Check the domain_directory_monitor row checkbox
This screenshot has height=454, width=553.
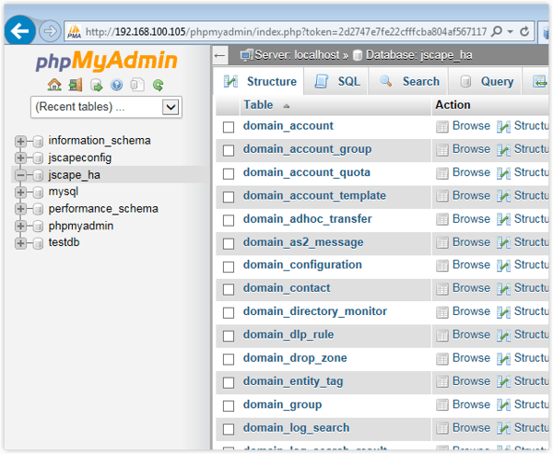(229, 313)
